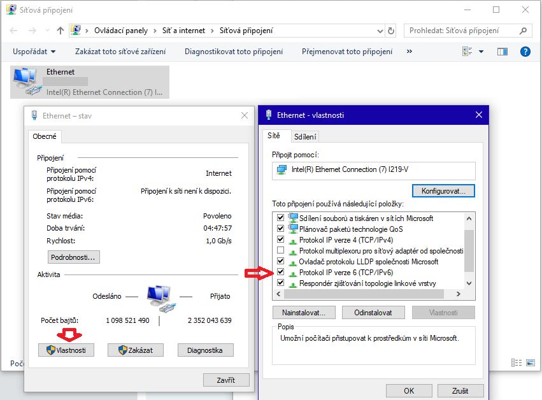542x400 pixels.
Task: Switch to large icons view at bottom
Action: 531,362
